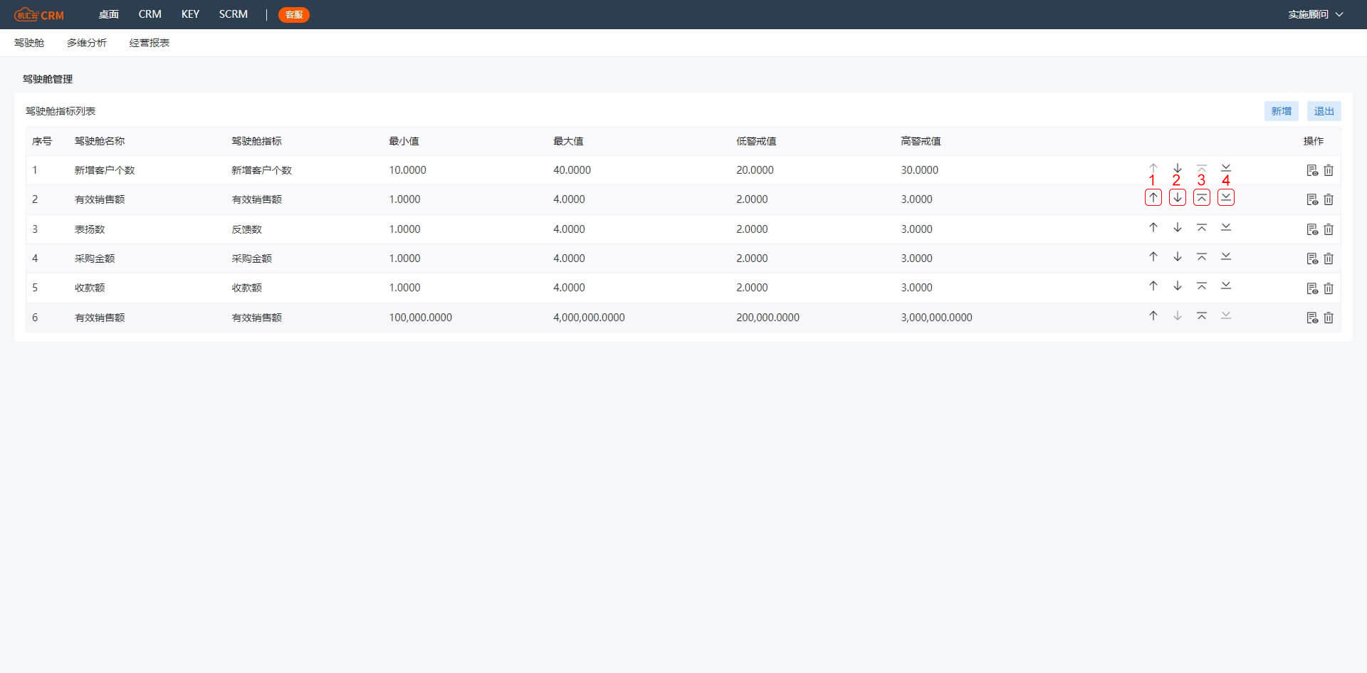Move 收款额 row down one

pyautogui.click(x=1178, y=286)
